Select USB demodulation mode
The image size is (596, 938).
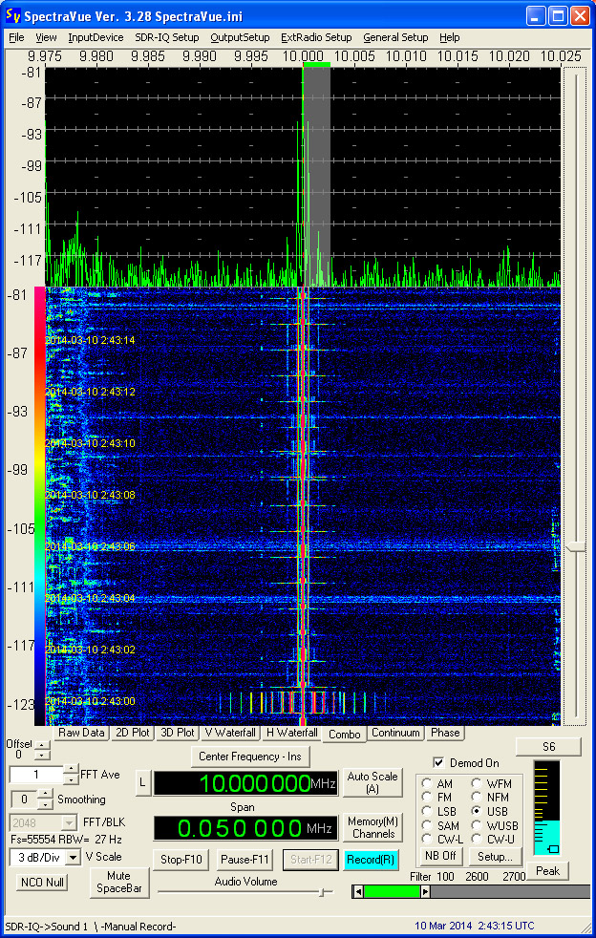[x=477, y=811]
